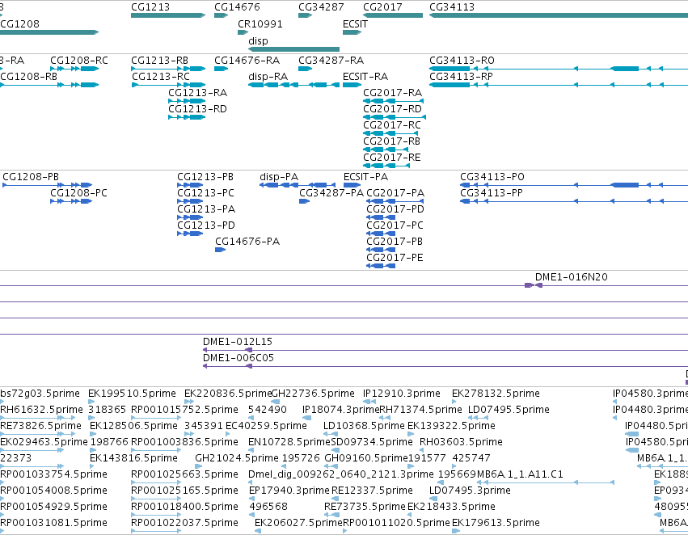This screenshot has width=688, height=535.
Task: Click the CG2017 gene label
Action: click(x=382, y=7)
